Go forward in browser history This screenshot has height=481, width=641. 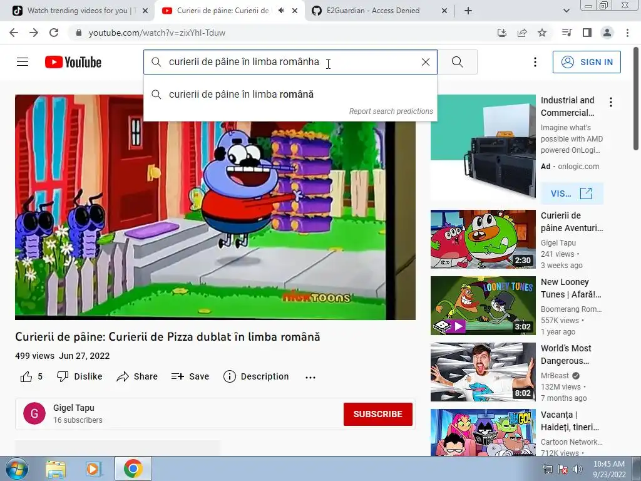34,33
